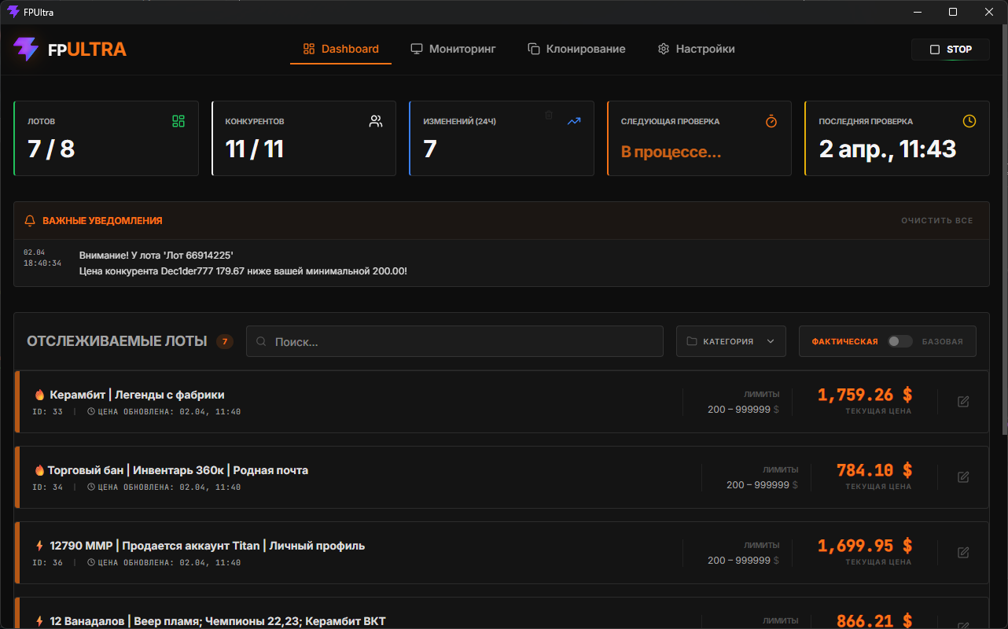Toggle Фактическая/Базовая price switch

tap(899, 341)
